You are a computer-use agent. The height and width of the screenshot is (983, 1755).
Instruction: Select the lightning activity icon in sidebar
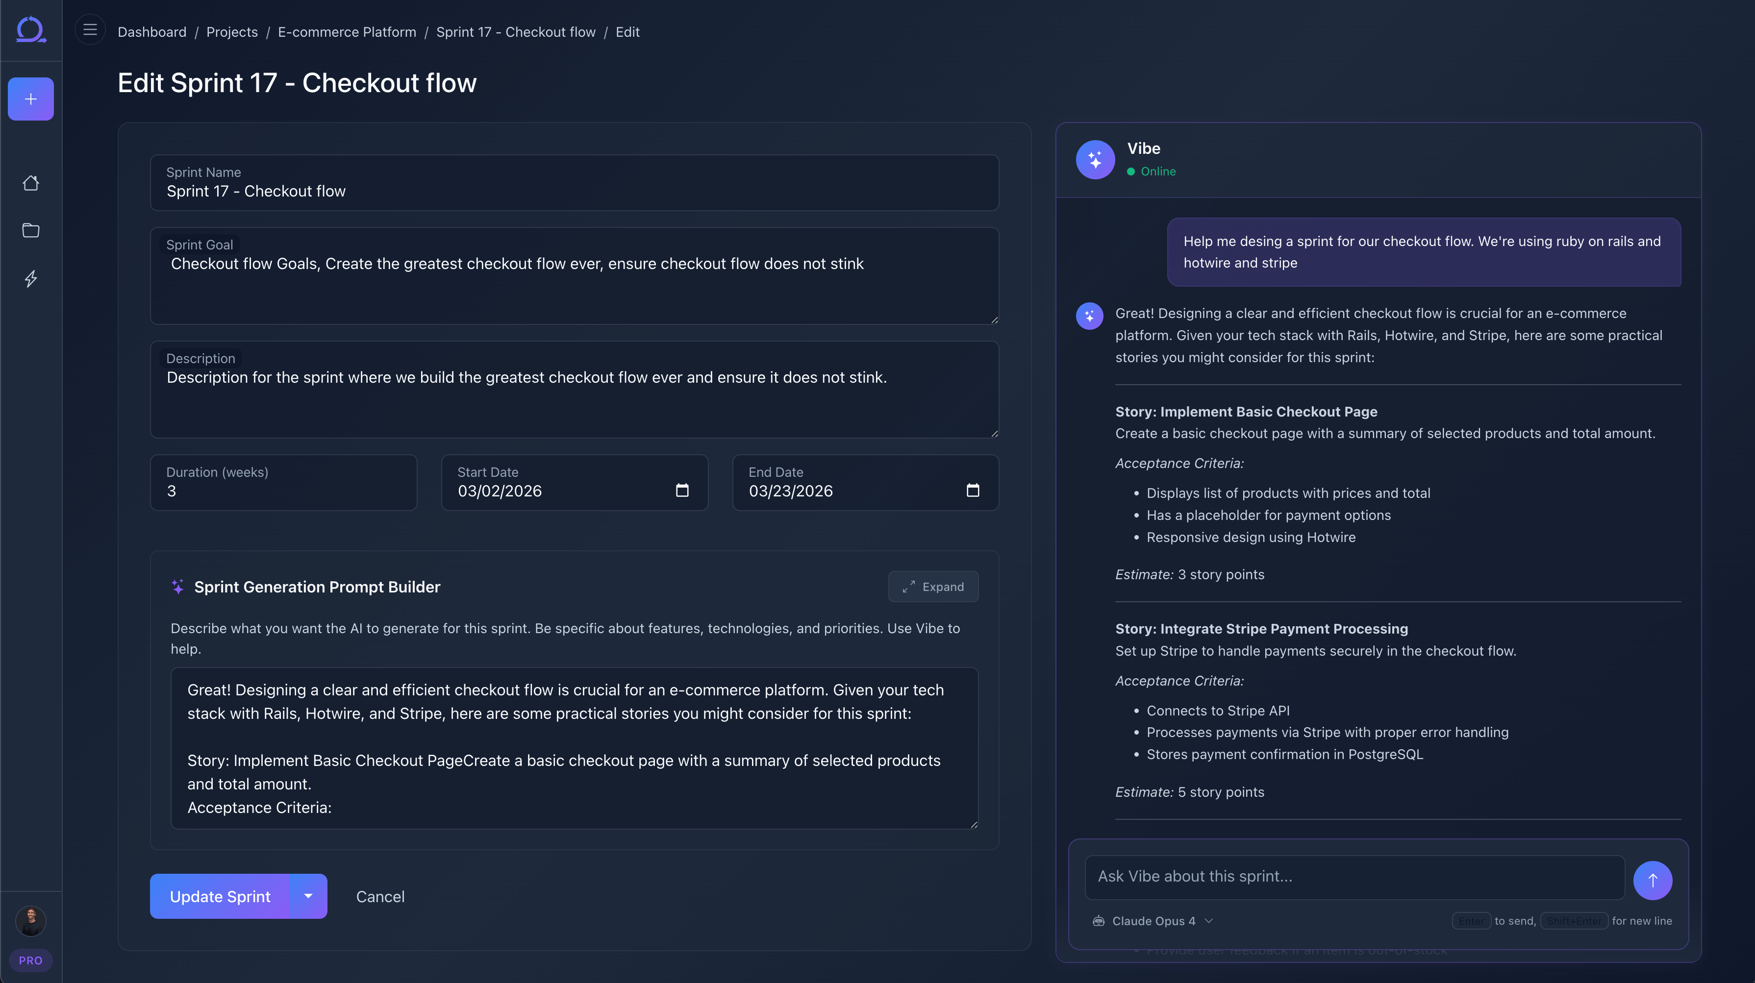31,279
